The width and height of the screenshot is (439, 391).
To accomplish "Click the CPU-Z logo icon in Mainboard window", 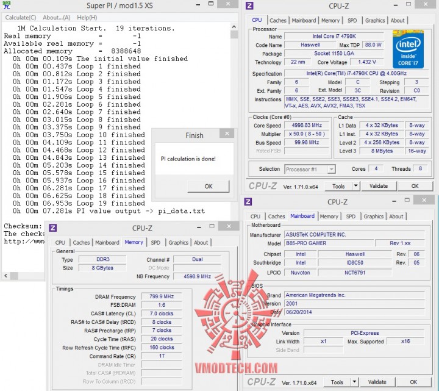I will click(248, 202).
